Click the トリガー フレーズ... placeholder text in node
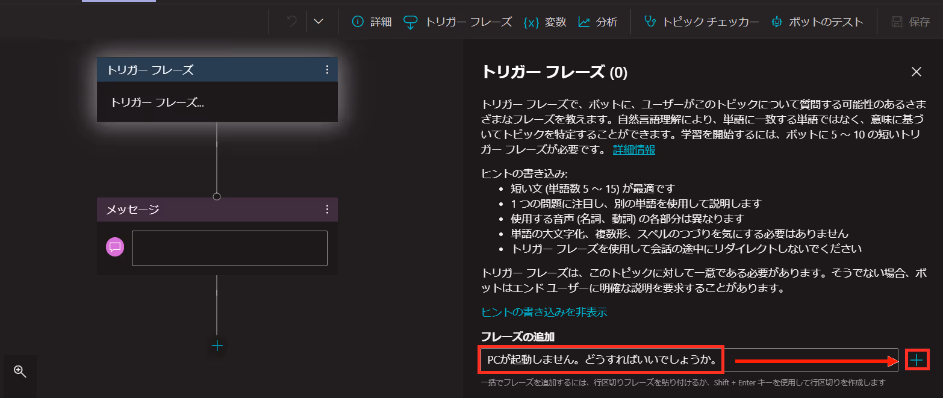The width and height of the screenshot is (943, 398). 157,102
